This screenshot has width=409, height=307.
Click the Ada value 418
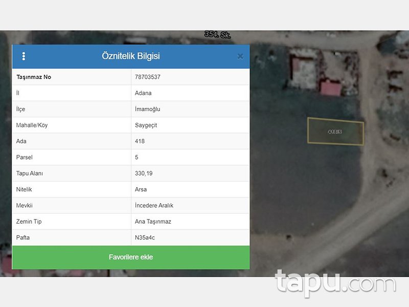pyautogui.click(x=140, y=141)
